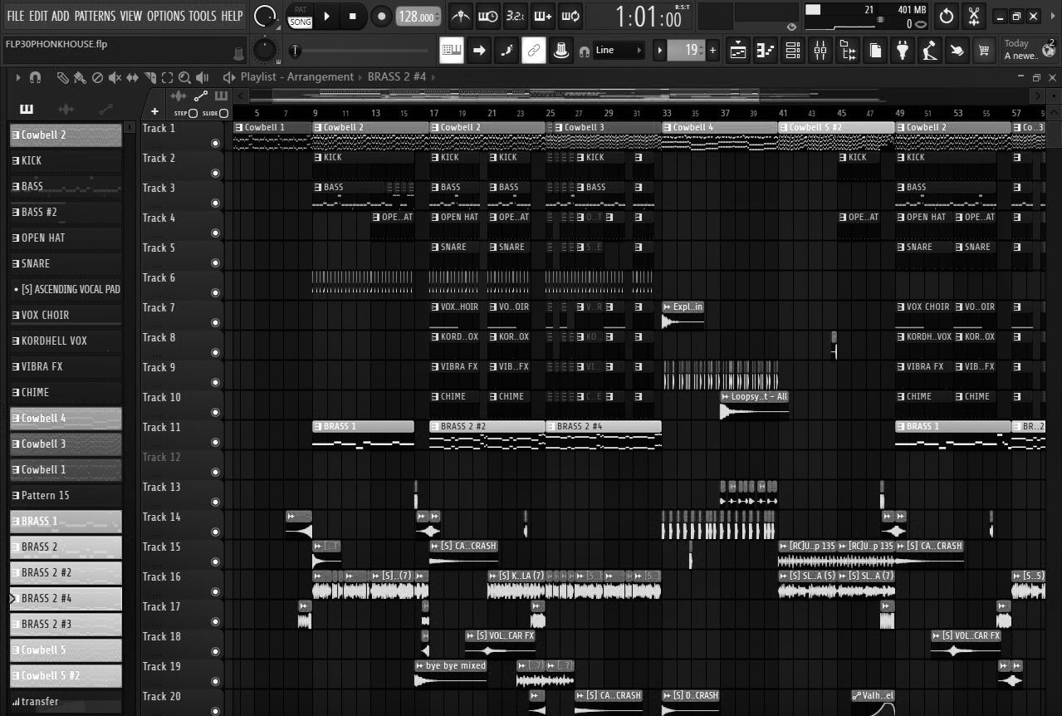1062x716 pixels.
Task: Open the Plugin picker plug icon
Action: coord(903,51)
